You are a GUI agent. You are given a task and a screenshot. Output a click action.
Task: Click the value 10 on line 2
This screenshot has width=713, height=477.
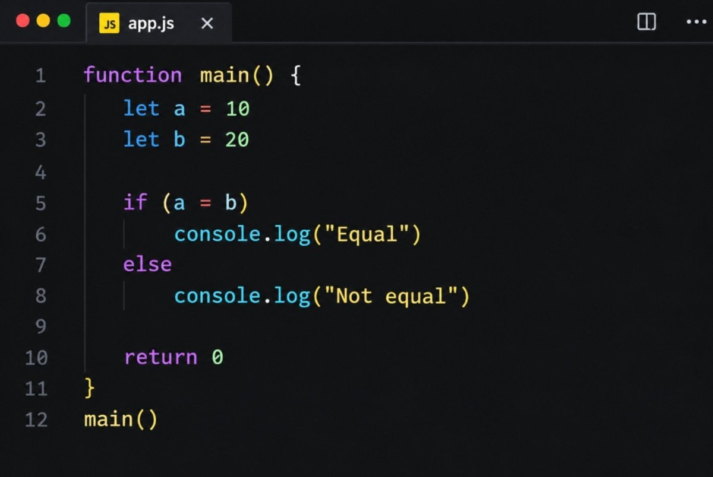pos(238,109)
